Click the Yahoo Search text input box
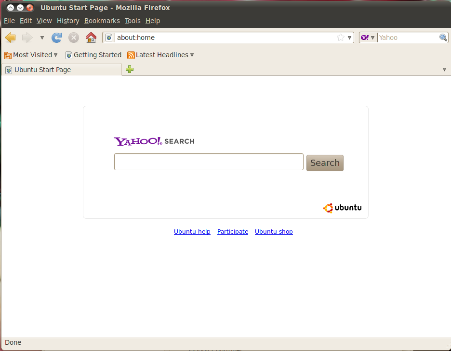Image resolution: width=451 pixels, height=351 pixels. [208, 162]
